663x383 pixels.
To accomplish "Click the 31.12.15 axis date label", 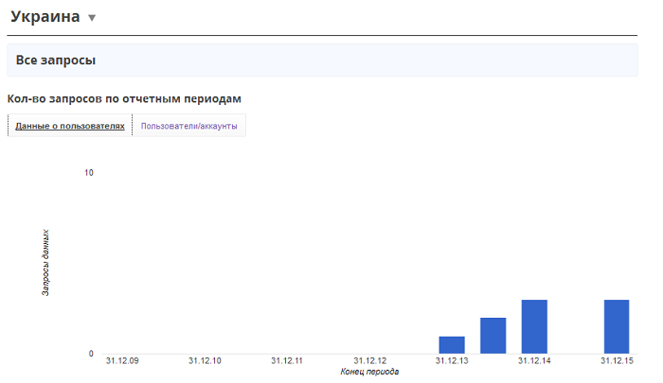I will tap(617, 361).
